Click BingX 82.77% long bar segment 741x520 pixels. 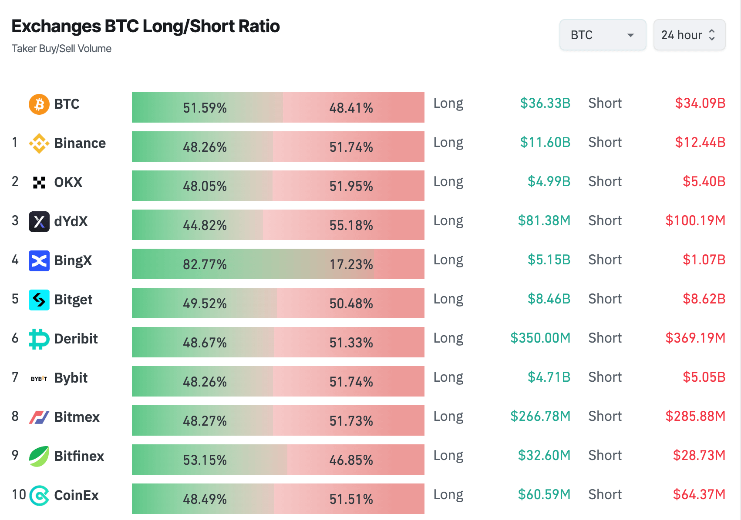(253, 264)
